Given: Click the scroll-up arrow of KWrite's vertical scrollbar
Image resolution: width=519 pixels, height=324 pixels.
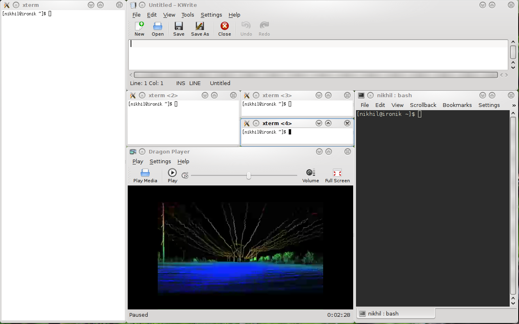Looking at the screenshot, I should click(513, 42).
